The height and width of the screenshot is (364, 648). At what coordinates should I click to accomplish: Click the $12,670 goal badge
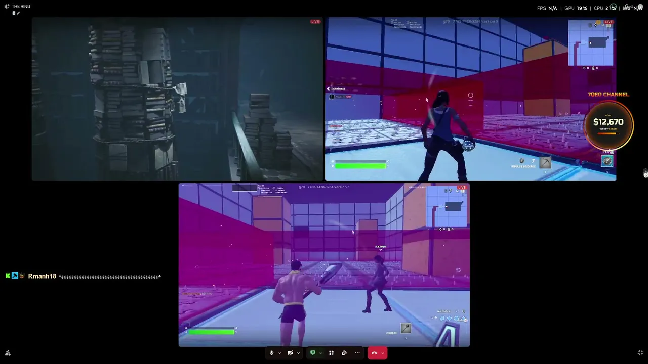[608, 125]
